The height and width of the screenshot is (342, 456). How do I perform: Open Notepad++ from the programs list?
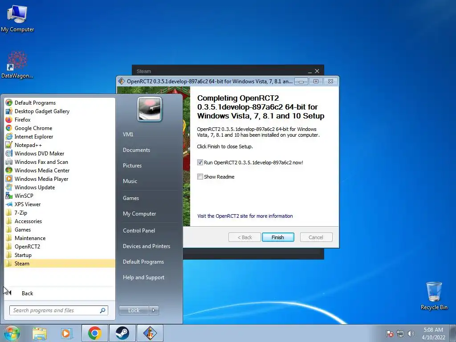pos(28,145)
